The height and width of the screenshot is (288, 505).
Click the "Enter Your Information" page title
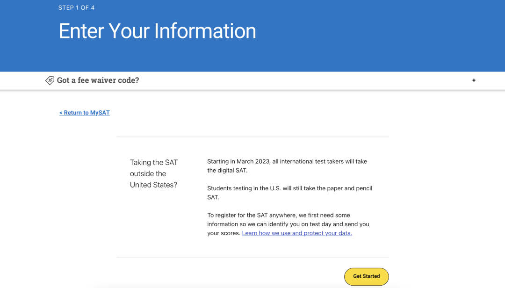tap(157, 31)
